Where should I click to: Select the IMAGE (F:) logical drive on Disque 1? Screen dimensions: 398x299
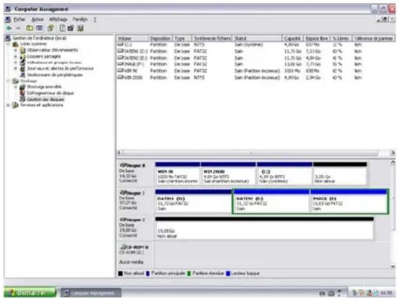point(349,201)
